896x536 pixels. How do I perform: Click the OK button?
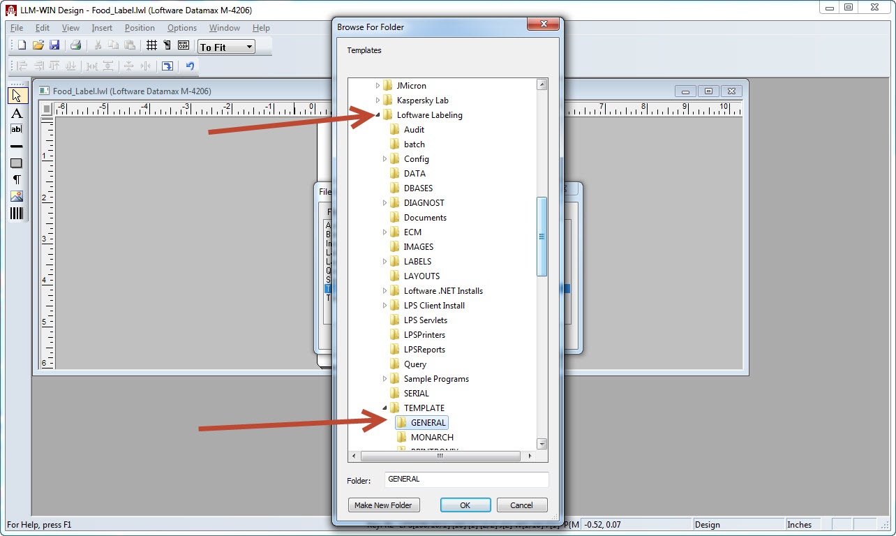(465, 505)
